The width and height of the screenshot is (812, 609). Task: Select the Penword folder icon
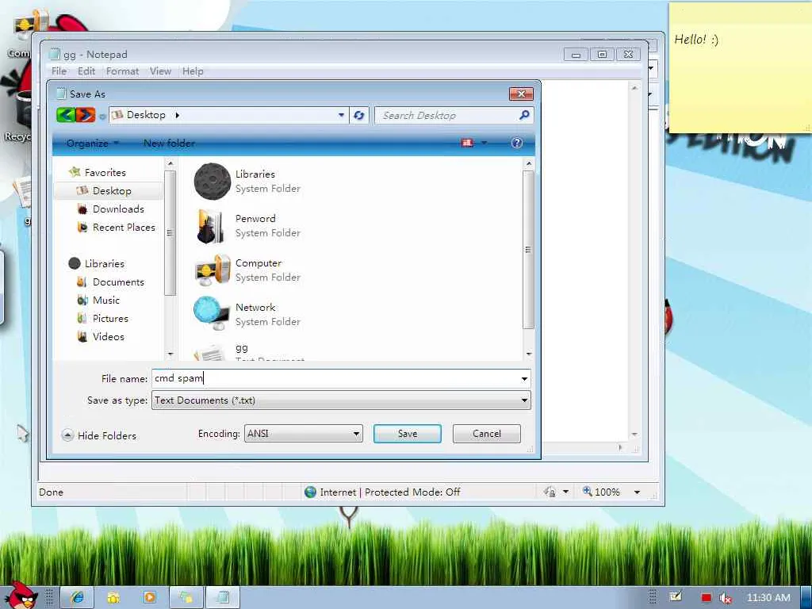tap(211, 226)
